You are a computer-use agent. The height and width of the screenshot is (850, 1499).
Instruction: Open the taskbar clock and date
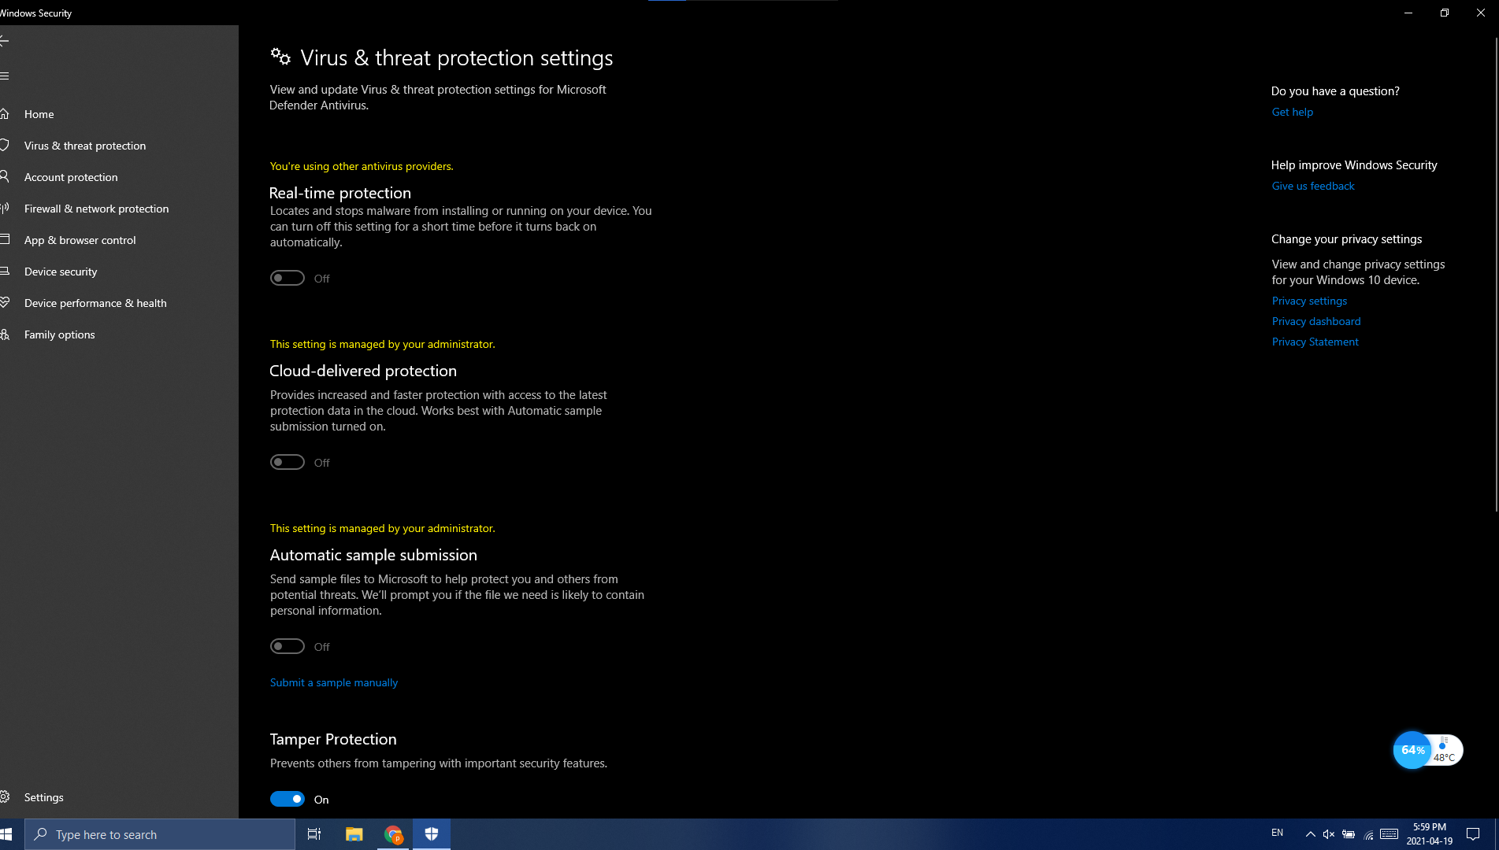(1430, 834)
